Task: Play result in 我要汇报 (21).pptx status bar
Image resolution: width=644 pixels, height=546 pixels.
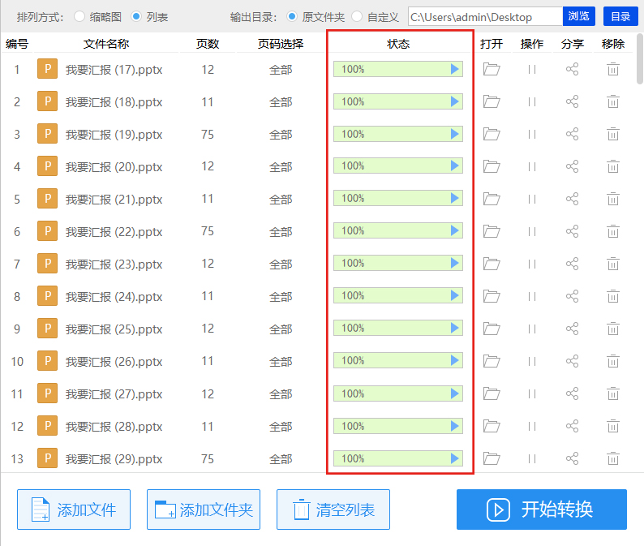Action: (454, 198)
